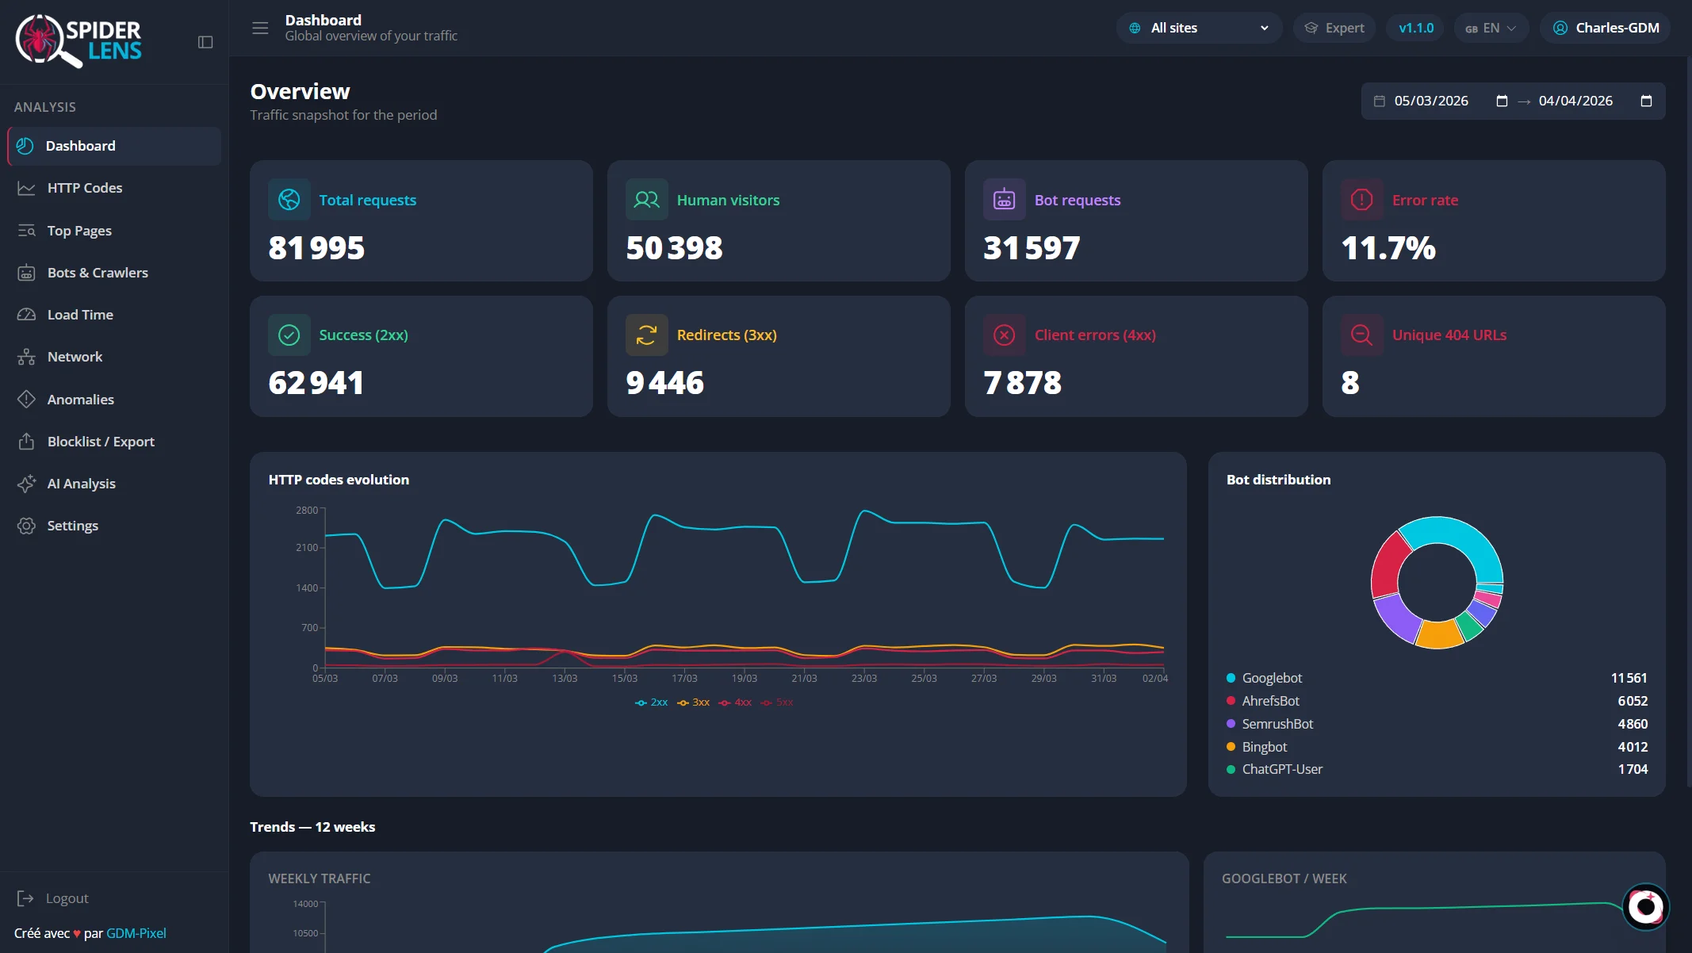Click the Googlebot color swatch
This screenshot has width=1692, height=953.
(x=1231, y=678)
